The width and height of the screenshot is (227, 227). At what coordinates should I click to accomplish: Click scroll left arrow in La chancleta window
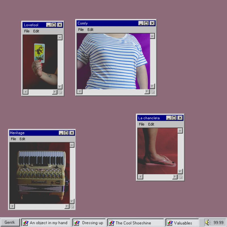tap(140, 176)
